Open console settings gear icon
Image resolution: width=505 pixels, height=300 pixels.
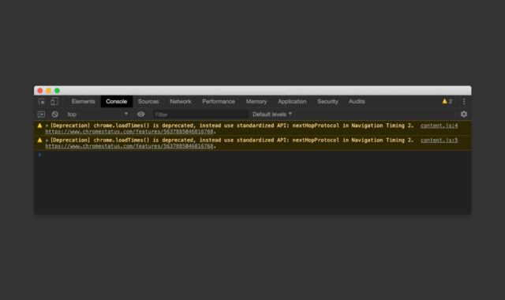pyautogui.click(x=464, y=114)
